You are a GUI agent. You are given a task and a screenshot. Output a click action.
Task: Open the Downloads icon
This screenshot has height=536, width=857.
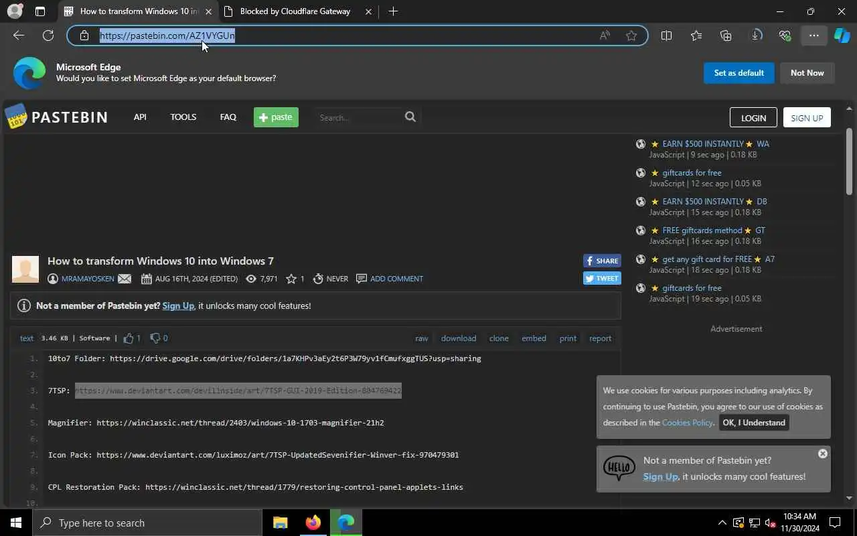757,36
